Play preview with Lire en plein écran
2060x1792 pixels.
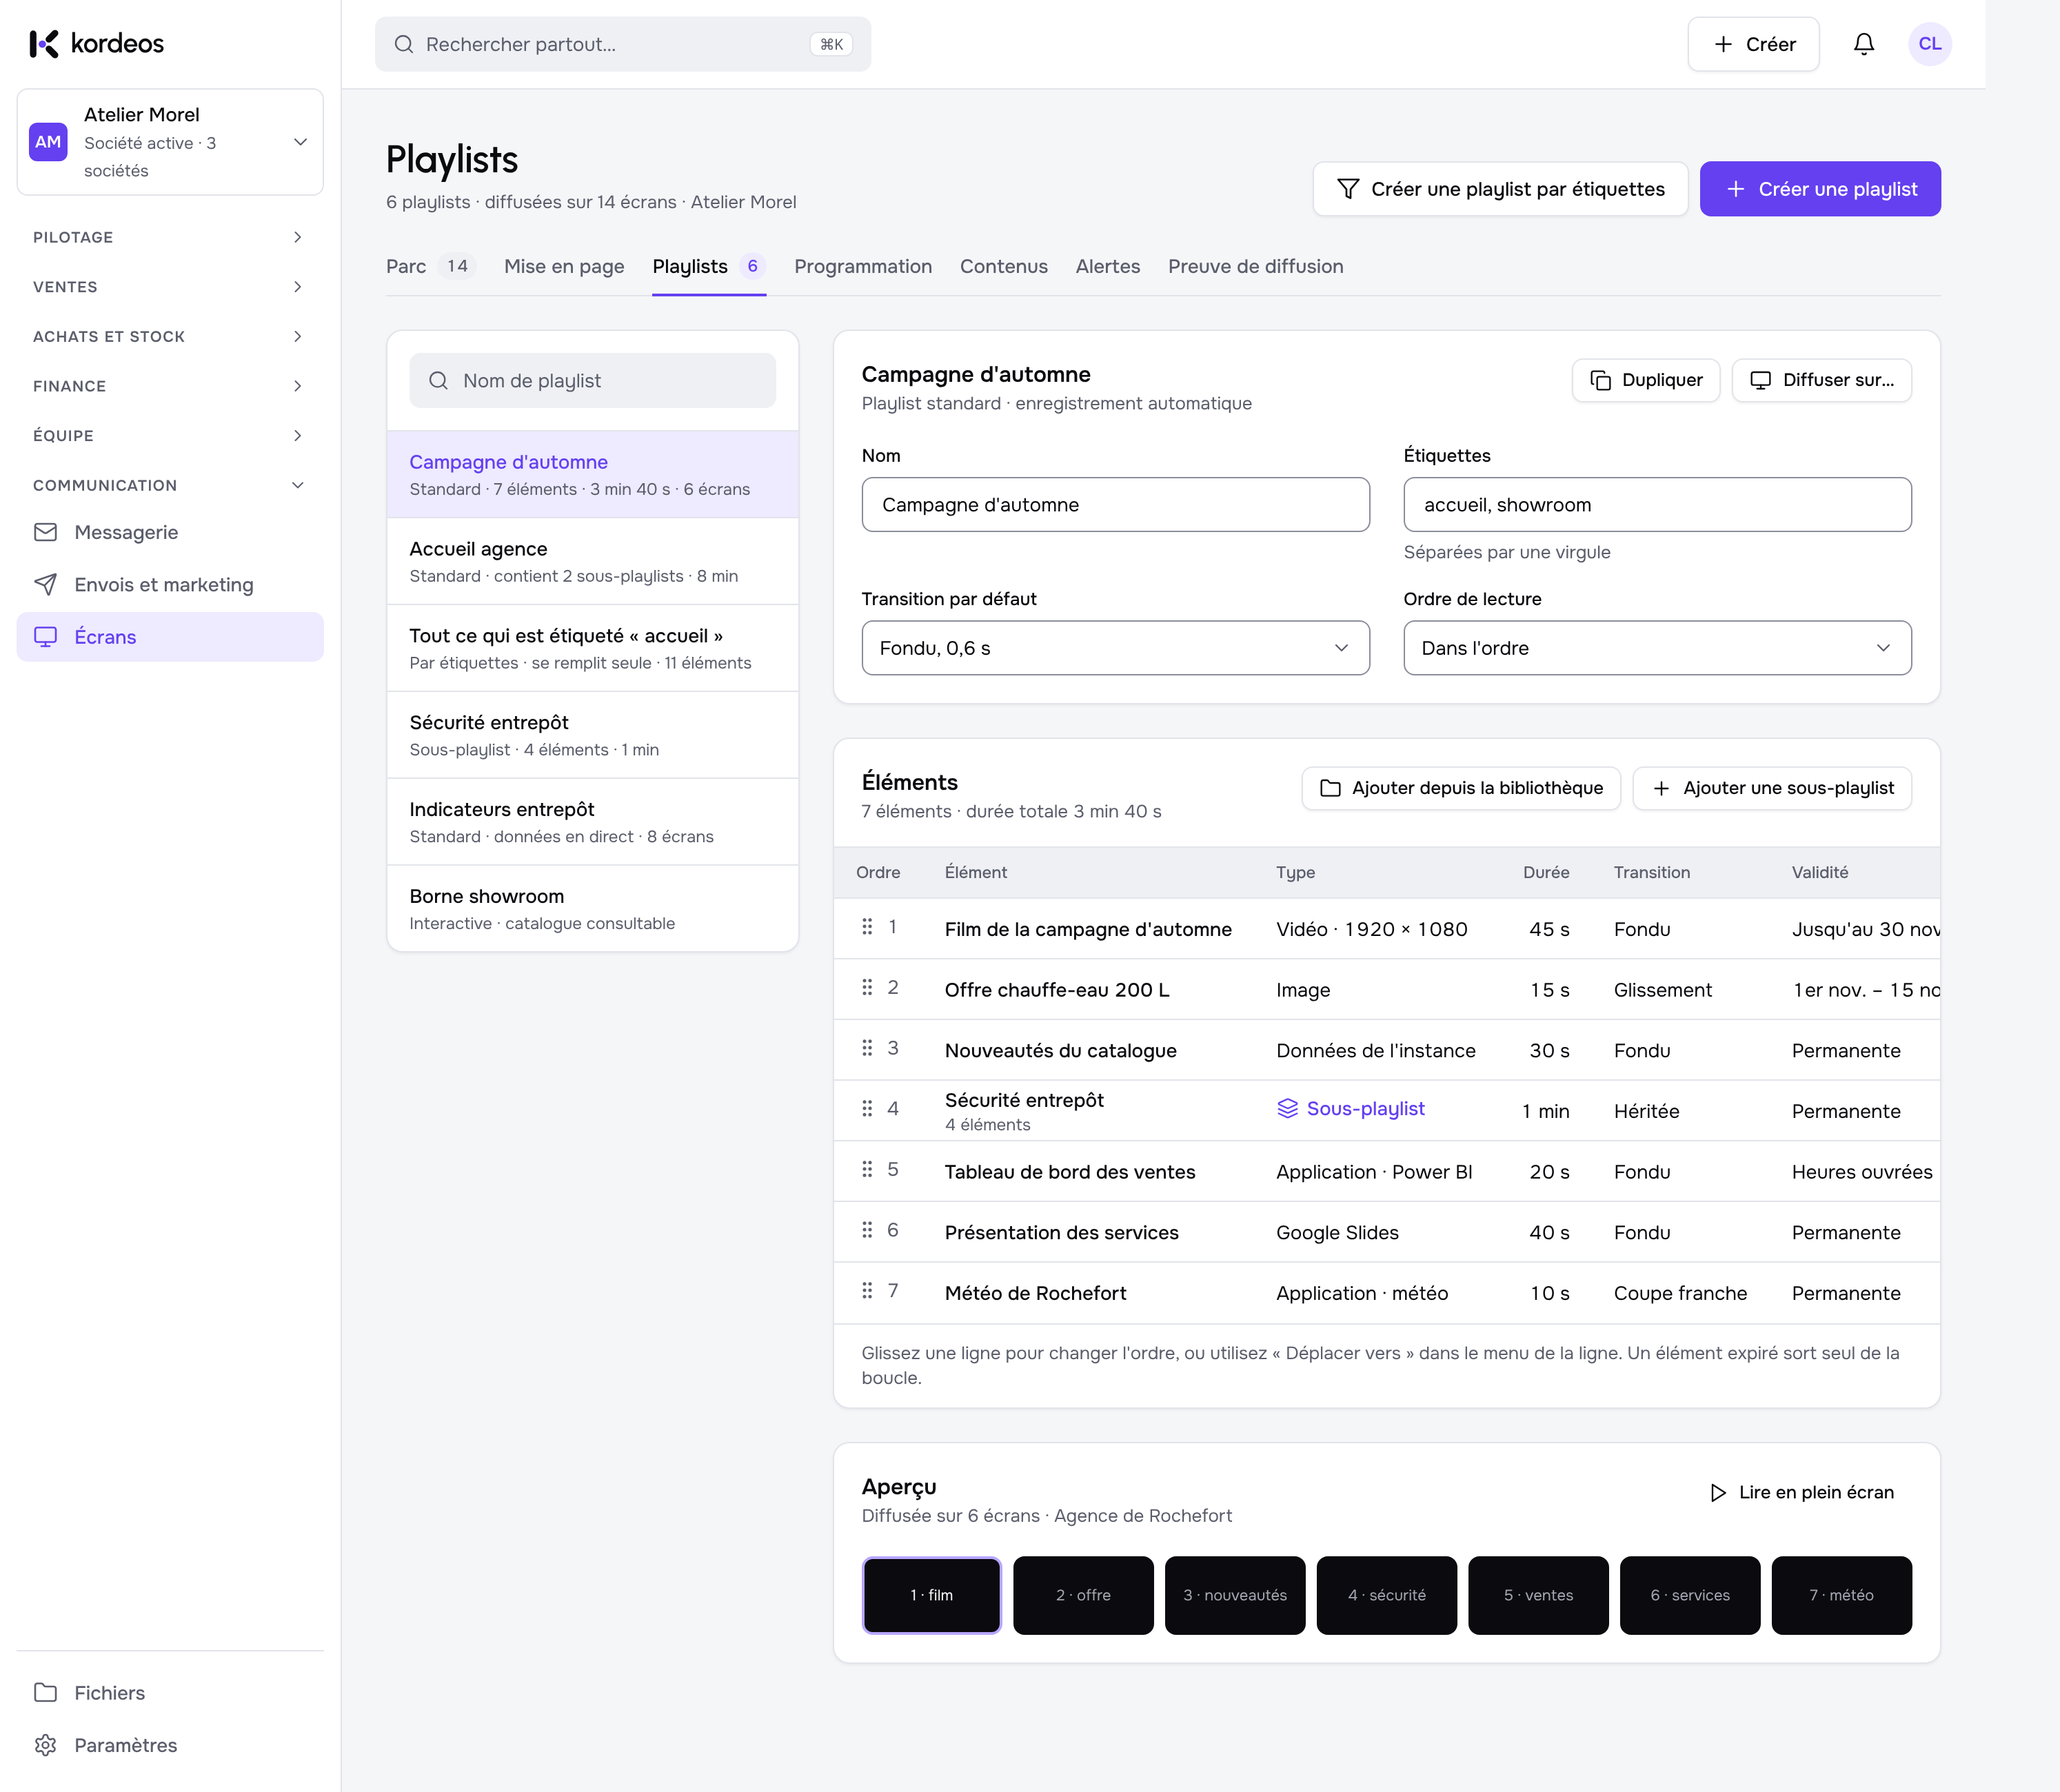point(1802,1492)
